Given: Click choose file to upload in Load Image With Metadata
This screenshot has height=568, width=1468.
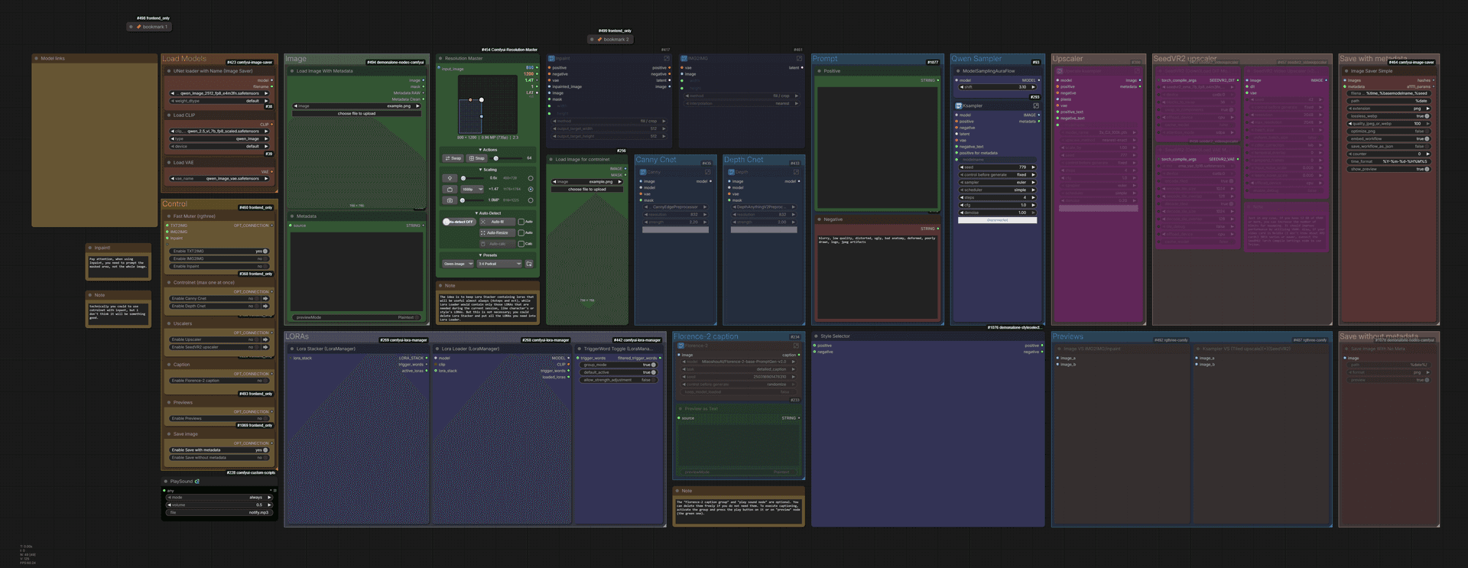Looking at the screenshot, I should [356, 113].
